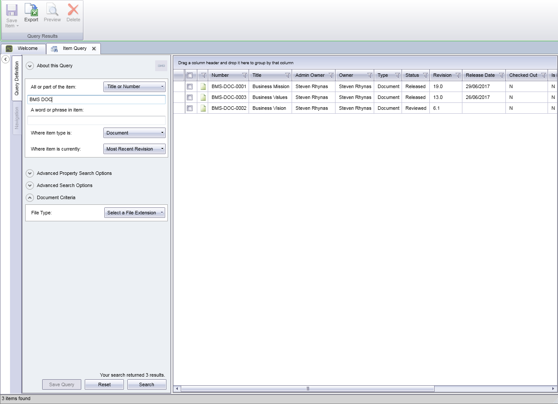Open the filter on the Owner column
Screen dimensions: 558x404
click(369, 75)
